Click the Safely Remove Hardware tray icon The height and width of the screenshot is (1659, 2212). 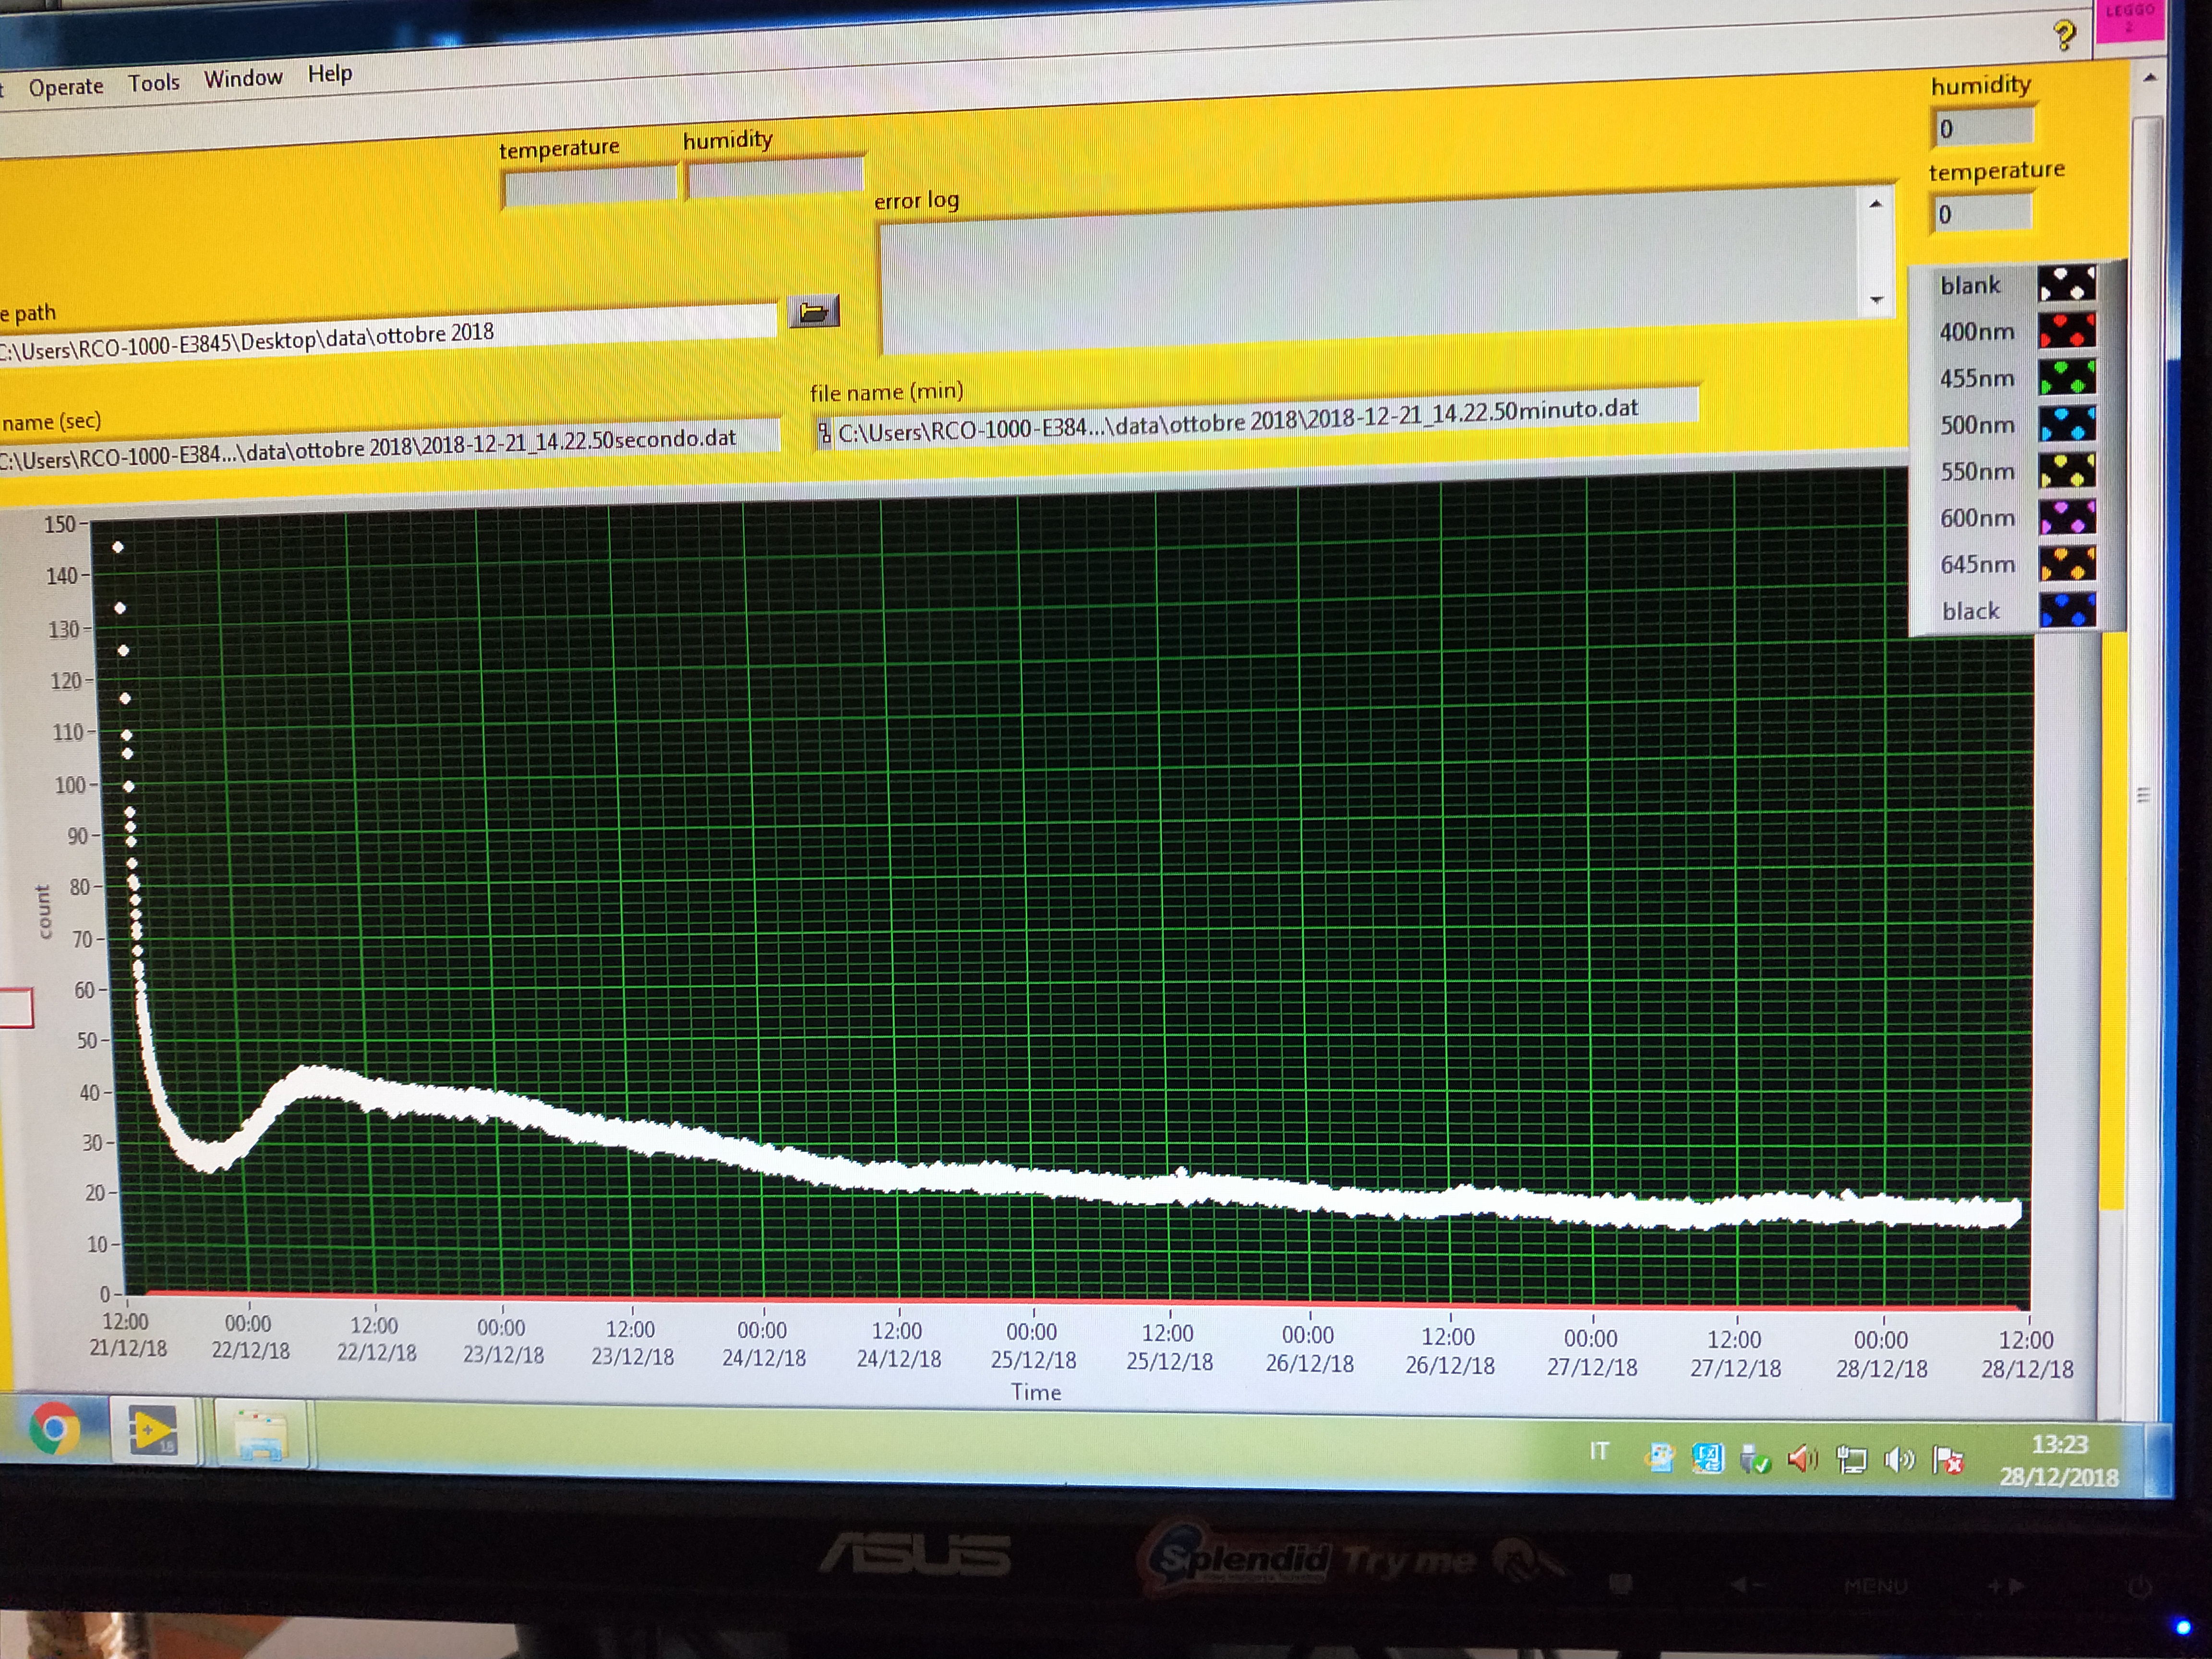point(1754,1459)
